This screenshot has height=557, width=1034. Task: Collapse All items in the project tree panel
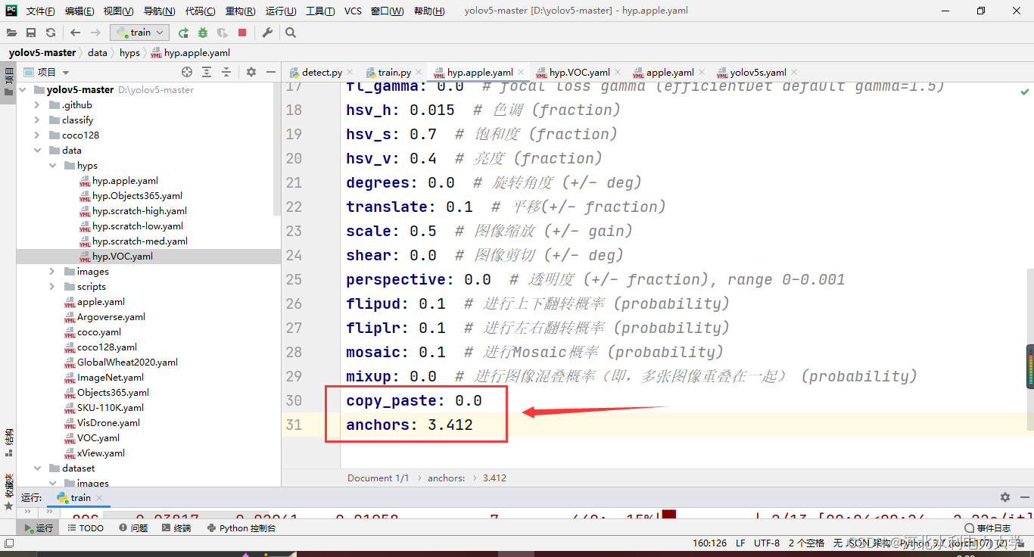(225, 72)
